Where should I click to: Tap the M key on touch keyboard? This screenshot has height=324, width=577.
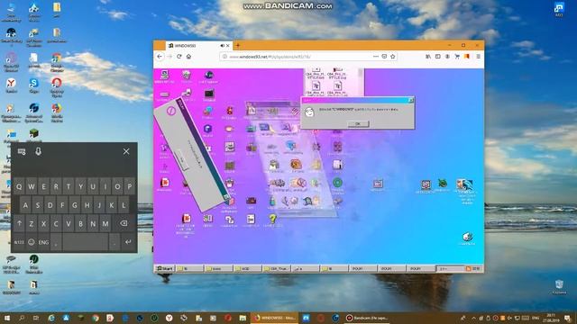click(105, 223)
